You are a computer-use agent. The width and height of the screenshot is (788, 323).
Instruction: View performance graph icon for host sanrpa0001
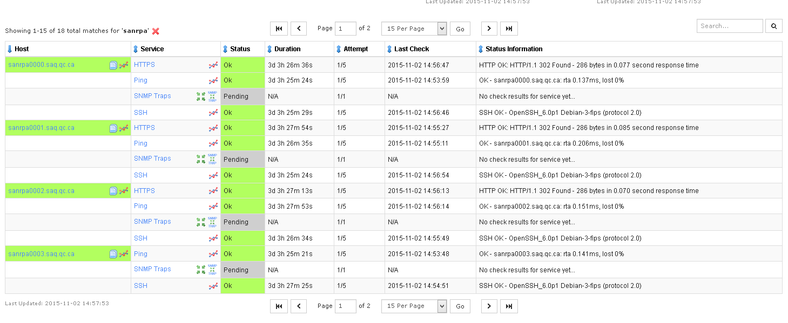pos(124,128)
